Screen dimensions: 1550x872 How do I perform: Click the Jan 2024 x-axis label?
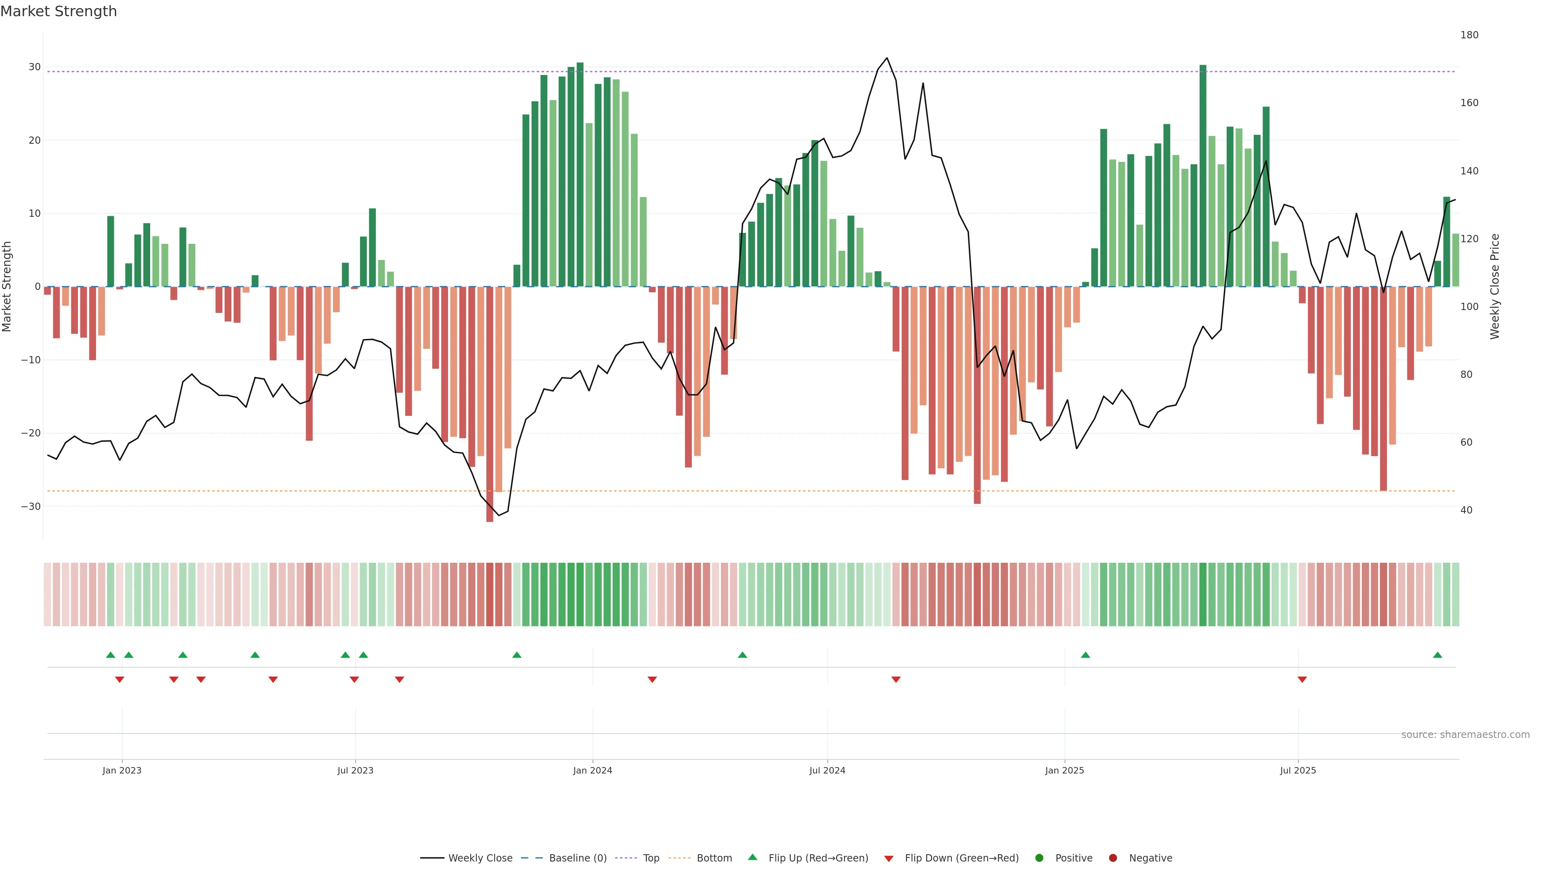point(592,770)
